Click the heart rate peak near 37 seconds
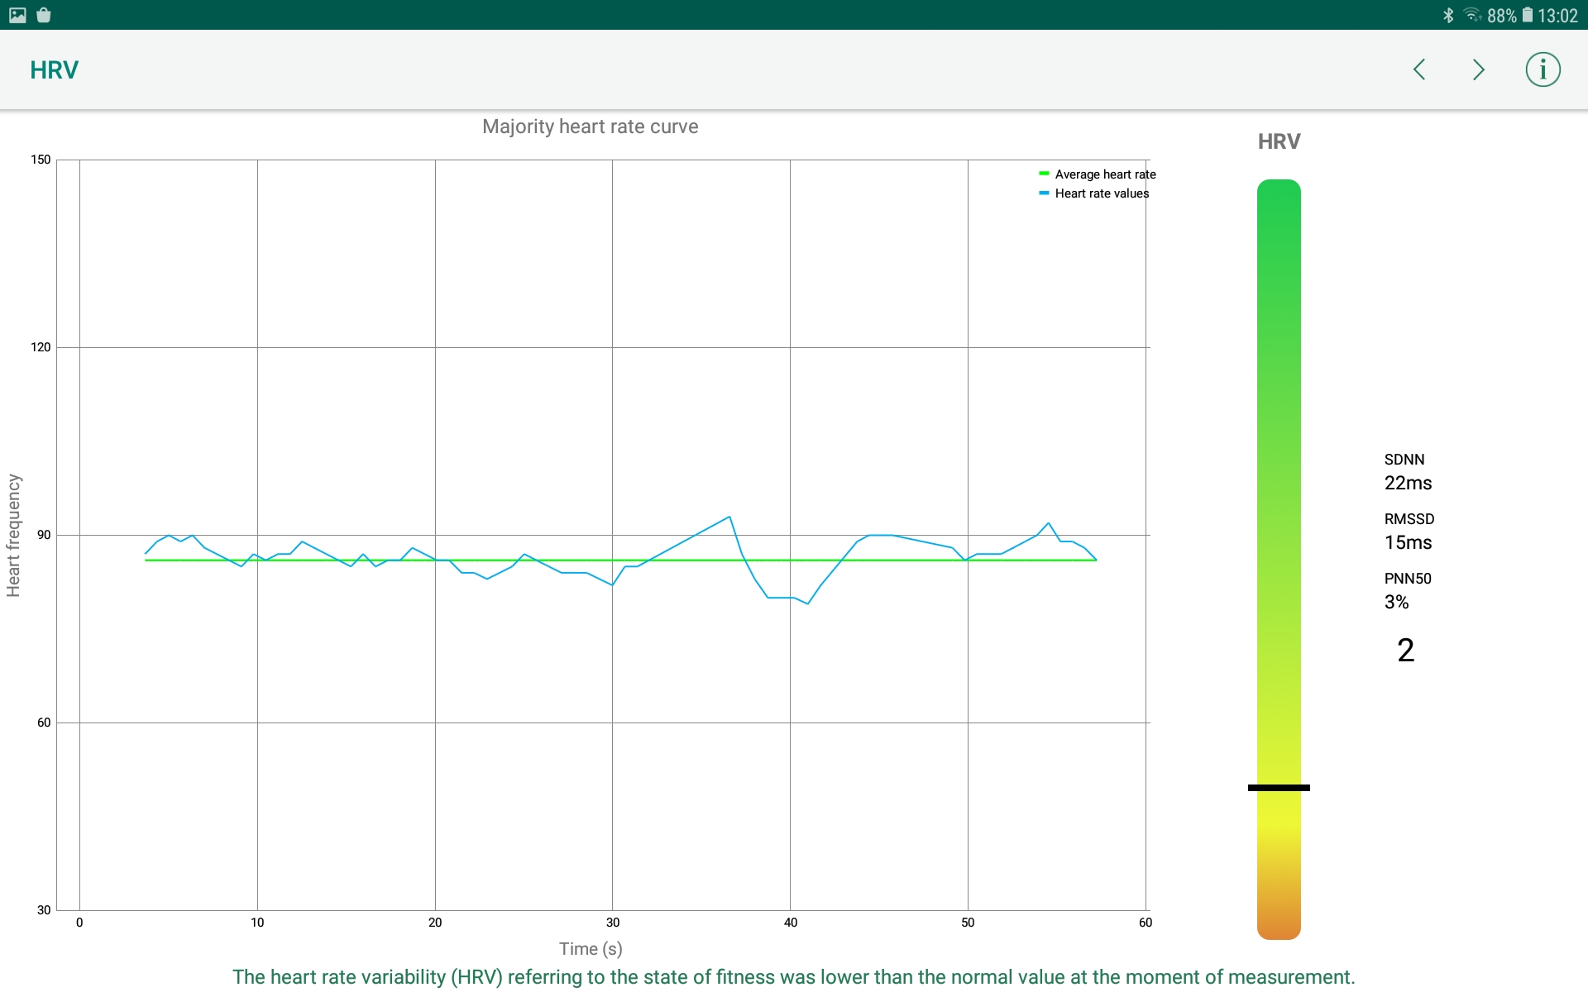1588x992 pixels. click(x=729, y=517)
